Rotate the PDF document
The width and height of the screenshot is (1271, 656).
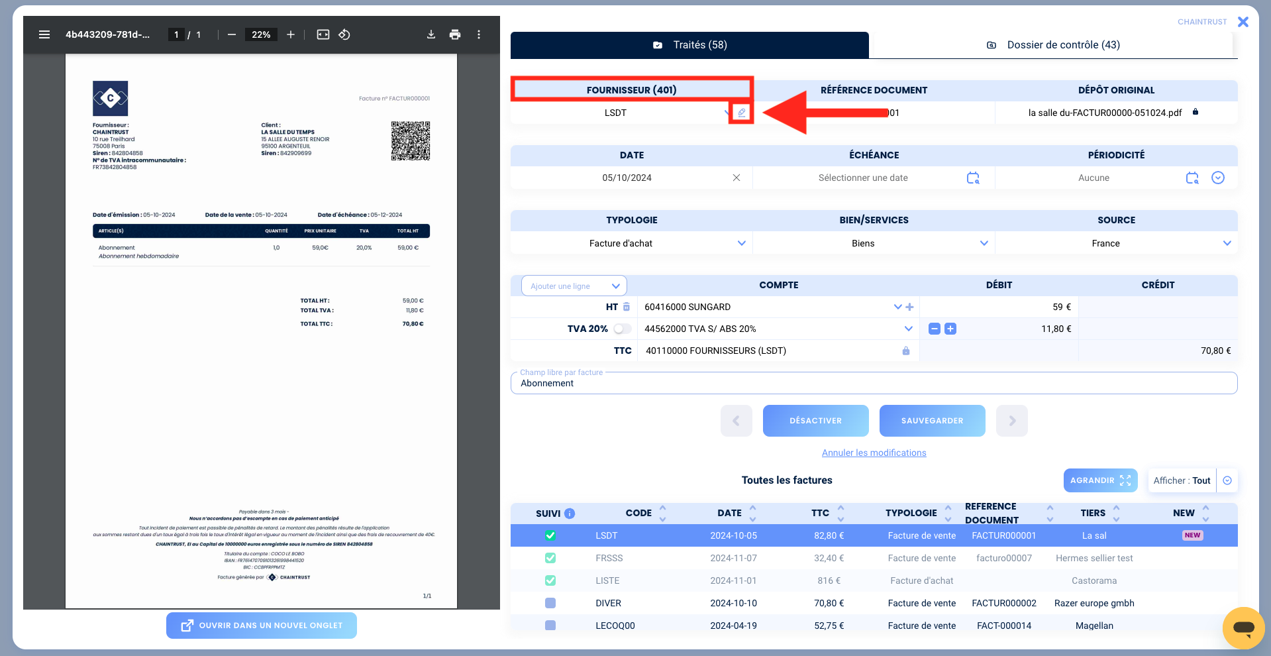(x=344, y=34)
